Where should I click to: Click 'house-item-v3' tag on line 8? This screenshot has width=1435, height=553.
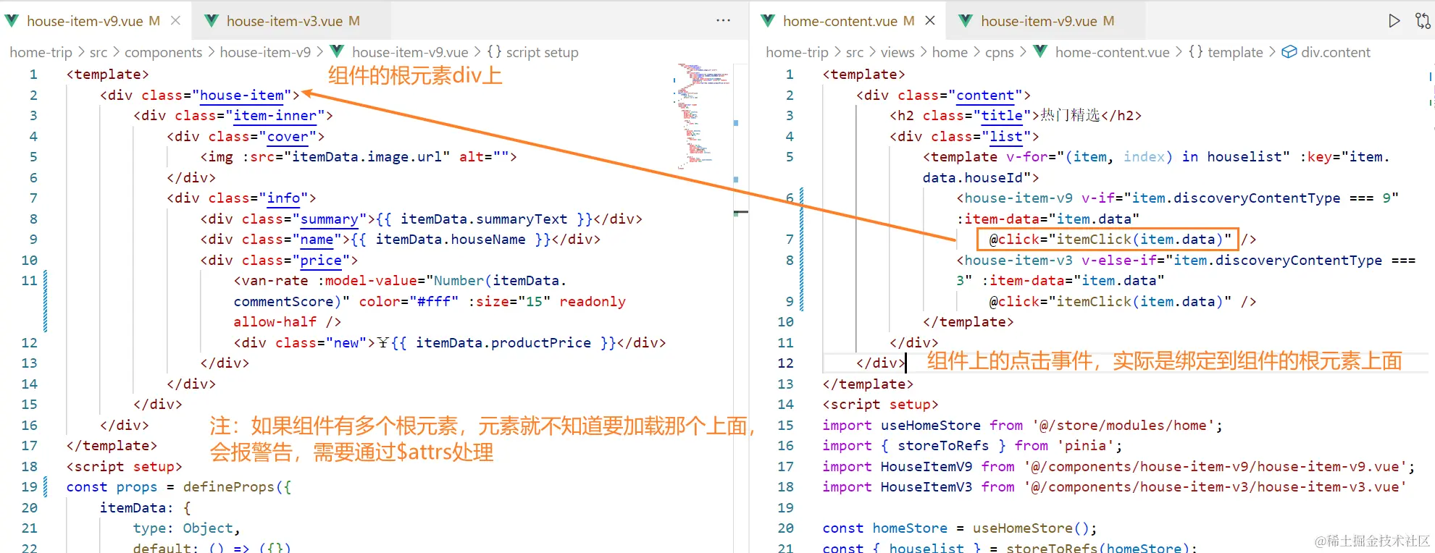[x=1018, y=260]
